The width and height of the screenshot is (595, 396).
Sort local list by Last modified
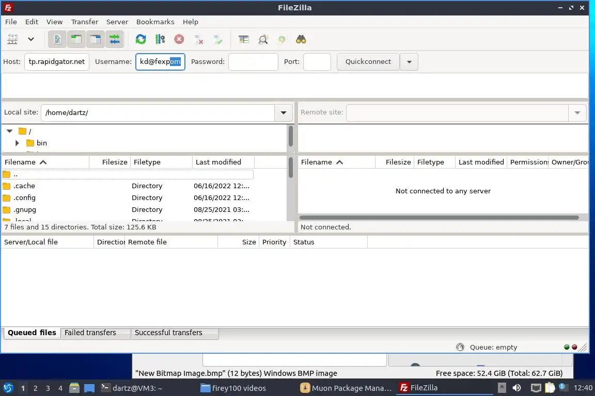click(x=223, y=162)
